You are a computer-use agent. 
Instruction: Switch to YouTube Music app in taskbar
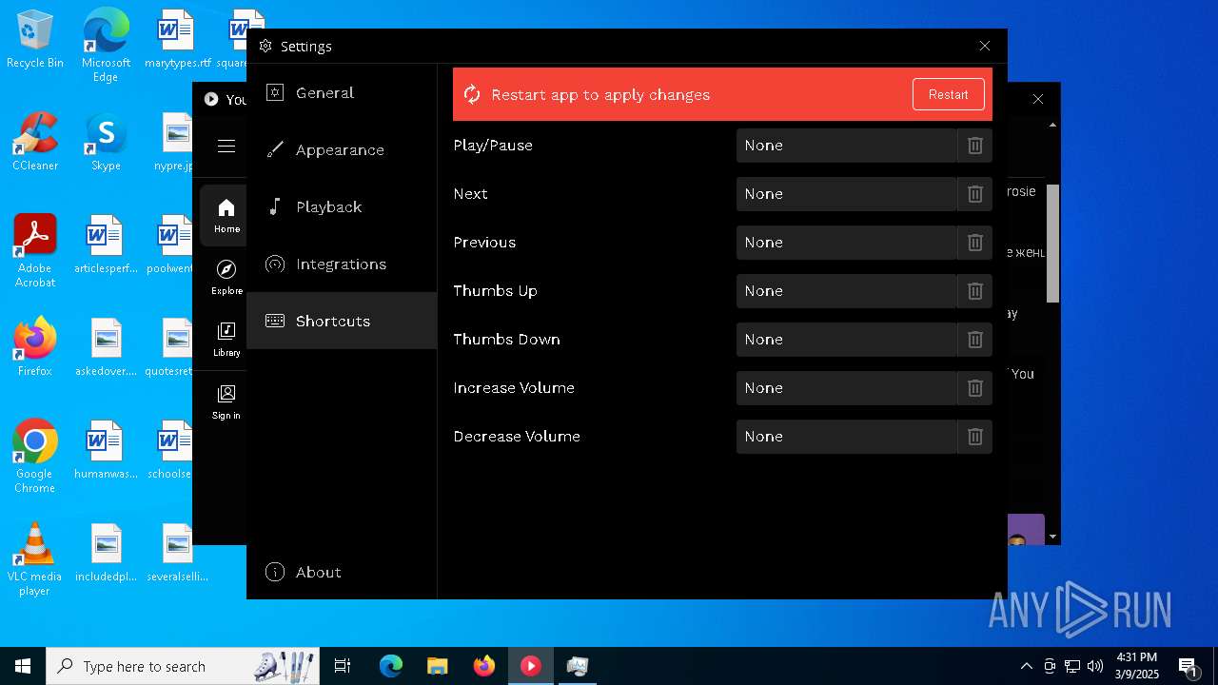click(531, 666)
